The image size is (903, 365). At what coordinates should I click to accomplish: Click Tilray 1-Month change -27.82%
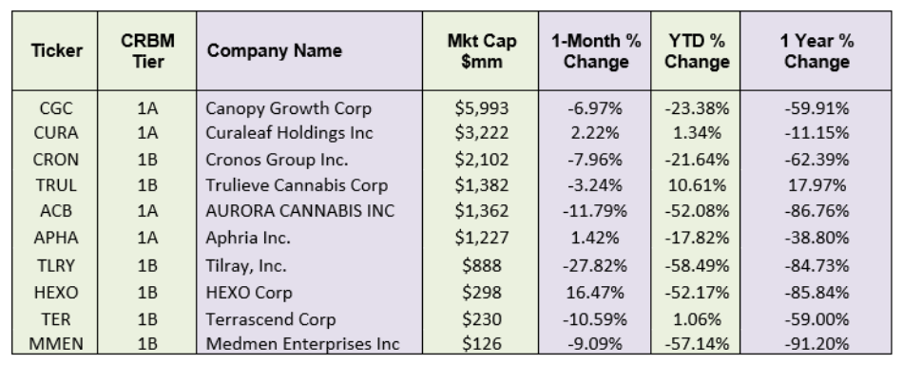[x=594, y=265]
